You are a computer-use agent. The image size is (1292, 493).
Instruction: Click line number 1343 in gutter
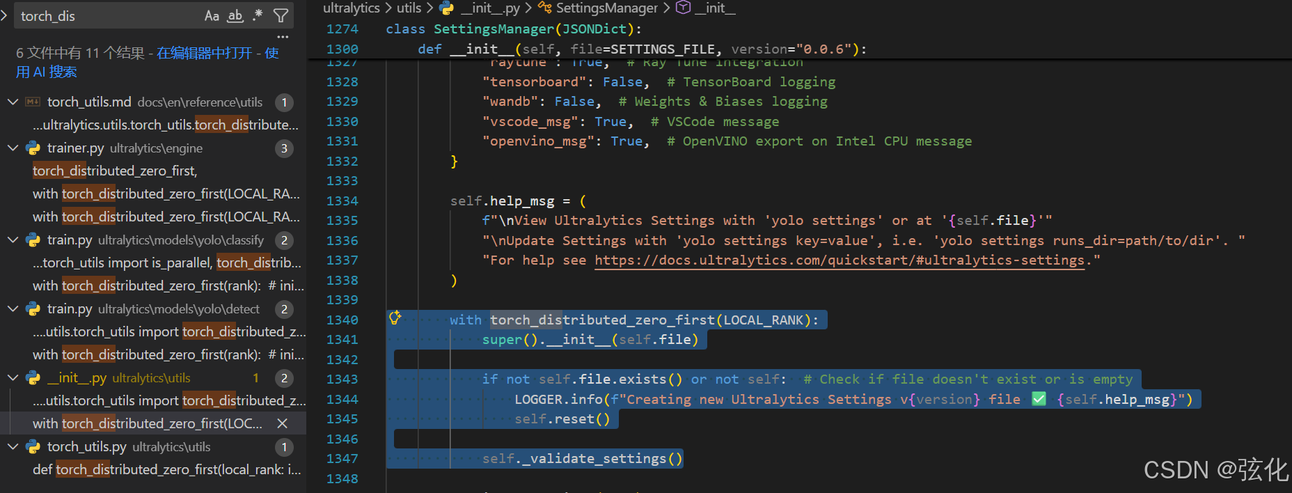click(342, 379)
